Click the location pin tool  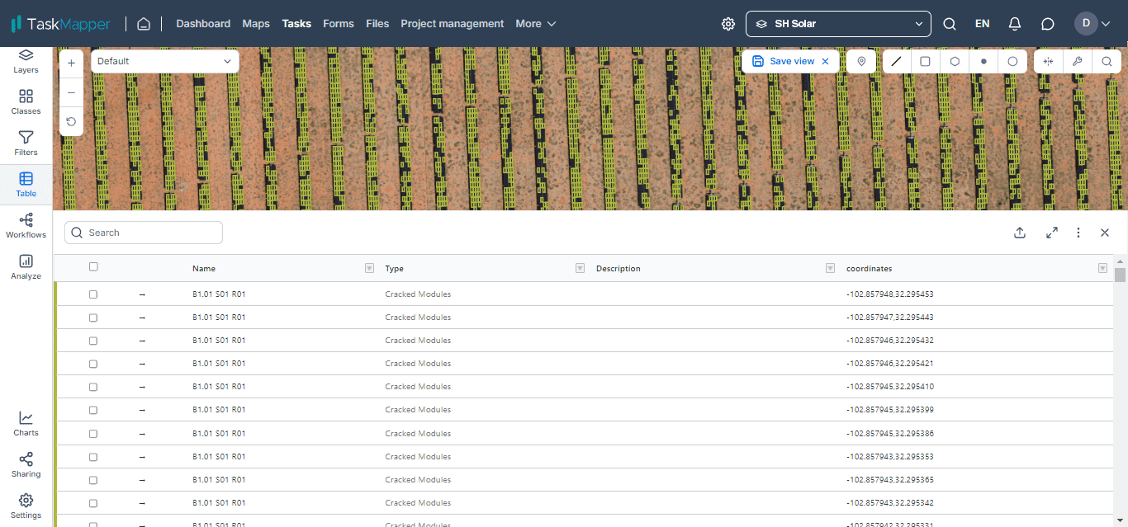point(861,61)
